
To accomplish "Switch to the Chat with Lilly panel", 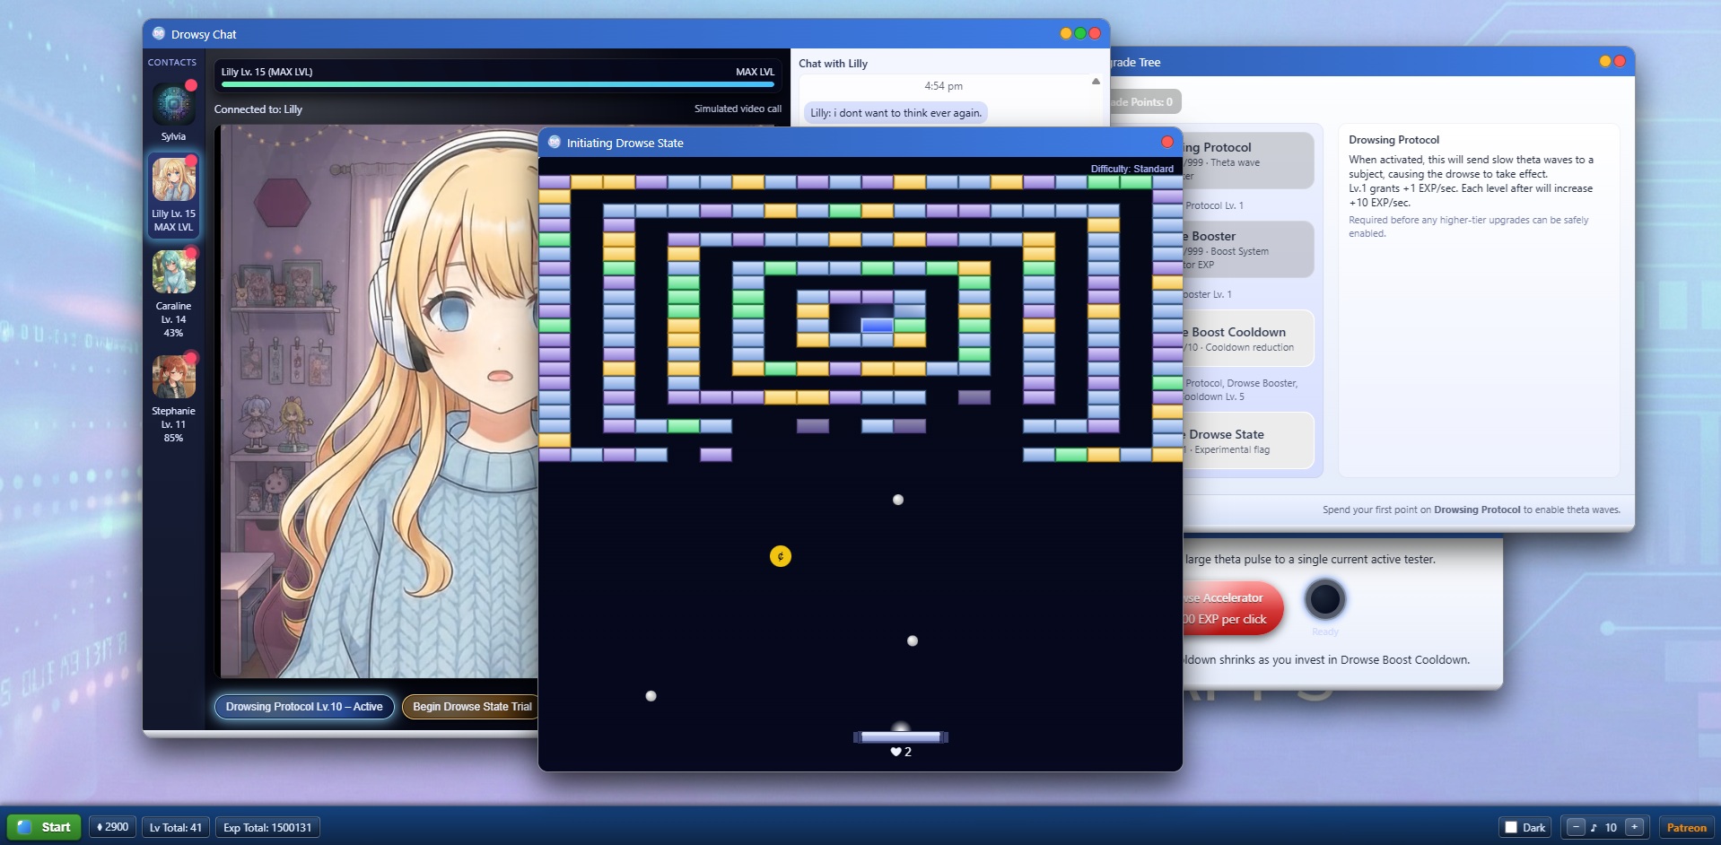I will tap(834, 63).
